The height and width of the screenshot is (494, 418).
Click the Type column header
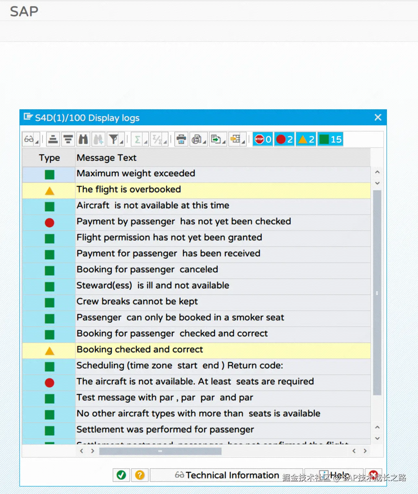(49, 158)
